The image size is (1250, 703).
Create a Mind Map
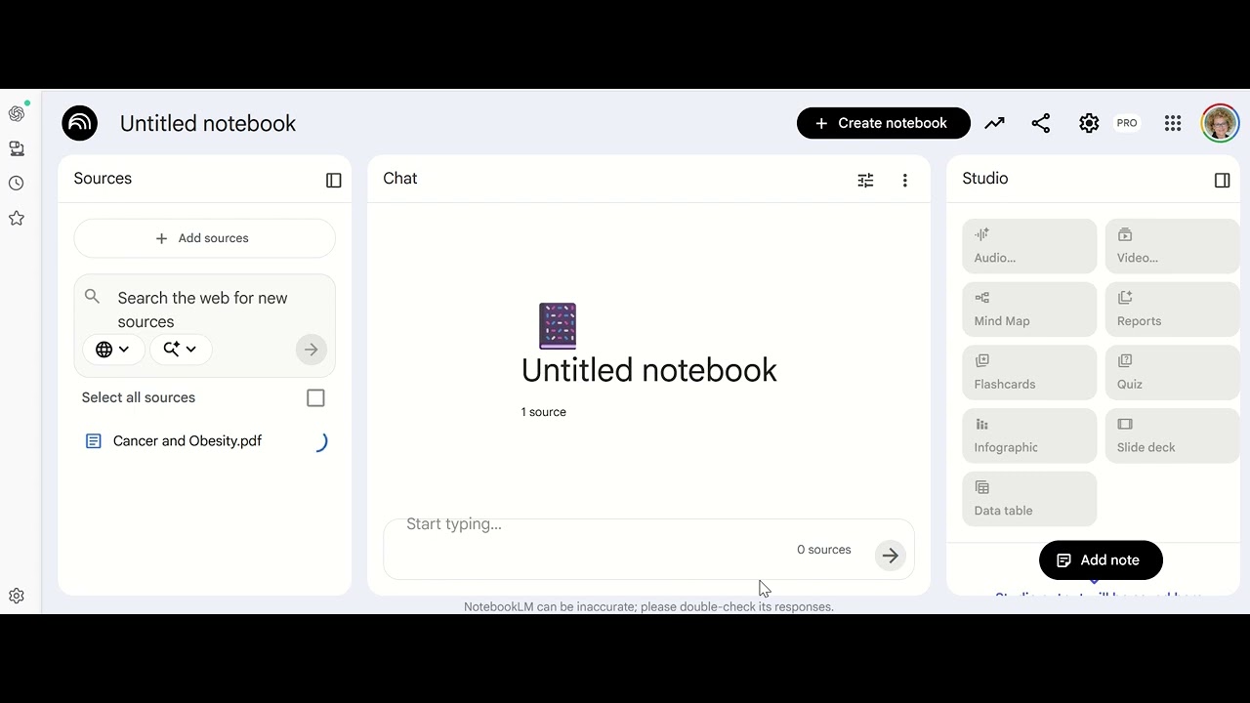(1029, 310)
